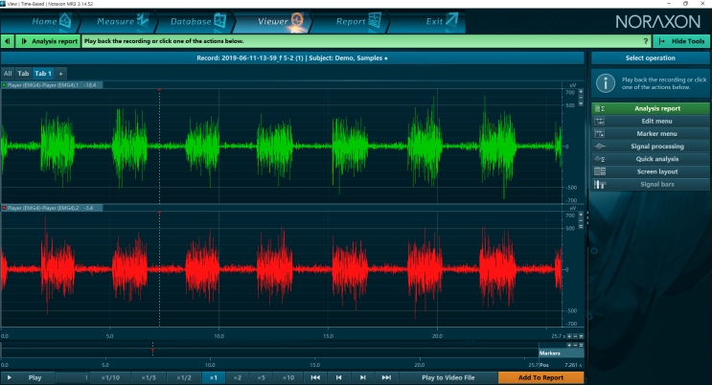712x385 pixels.
Task: Click Add To Report button
Action: click(x=540, y=377)
